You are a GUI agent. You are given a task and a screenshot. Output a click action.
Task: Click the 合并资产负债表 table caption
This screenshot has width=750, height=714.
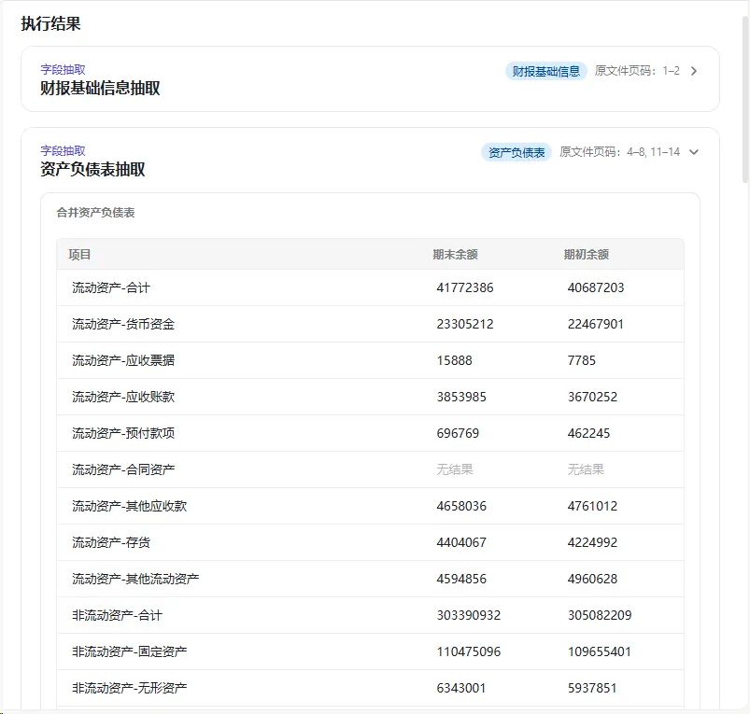pos(95,213)
